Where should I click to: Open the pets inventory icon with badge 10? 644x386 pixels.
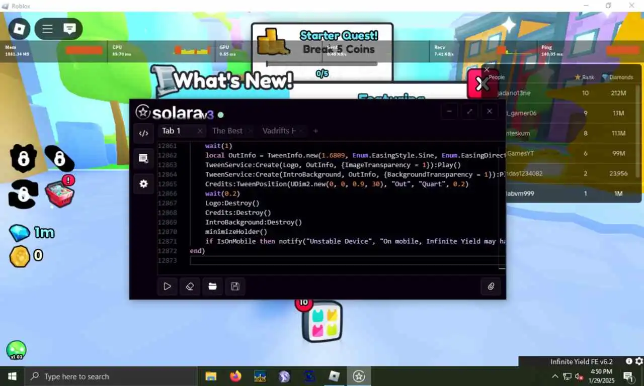pyautogui.click(x=321, y=322)
